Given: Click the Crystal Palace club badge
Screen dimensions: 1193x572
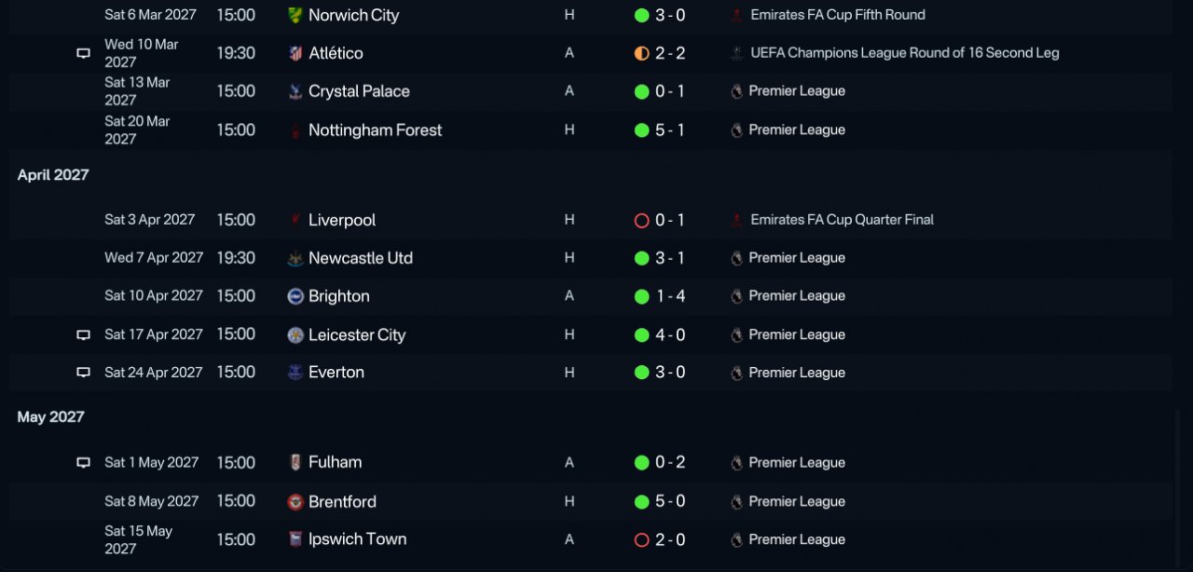Looking at the screenshot, I should tap(295, 91).
